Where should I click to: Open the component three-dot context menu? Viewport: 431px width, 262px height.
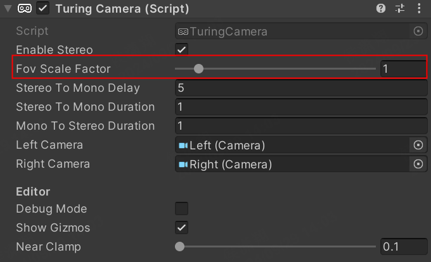tap(418, 9)
